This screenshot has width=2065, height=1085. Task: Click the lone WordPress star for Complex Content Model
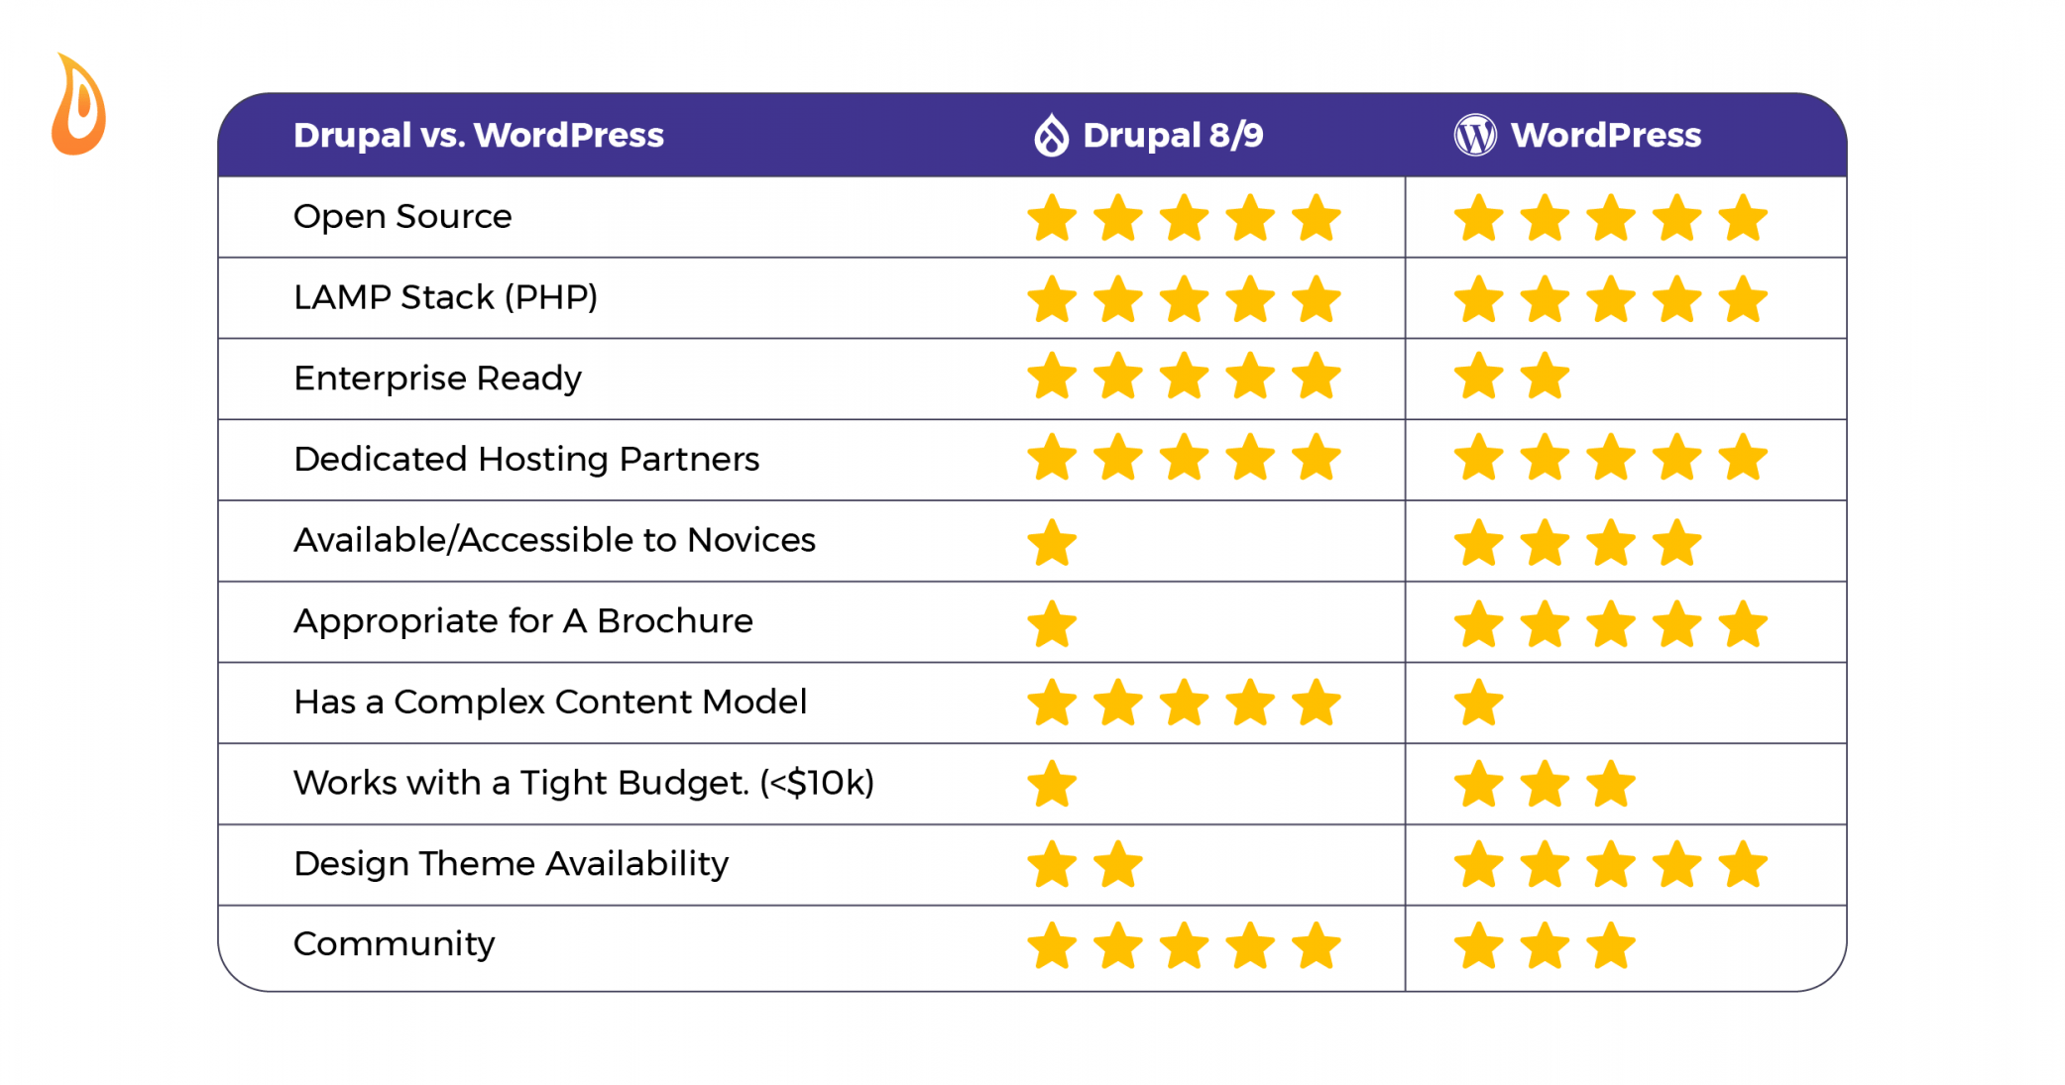[1478, 703]
